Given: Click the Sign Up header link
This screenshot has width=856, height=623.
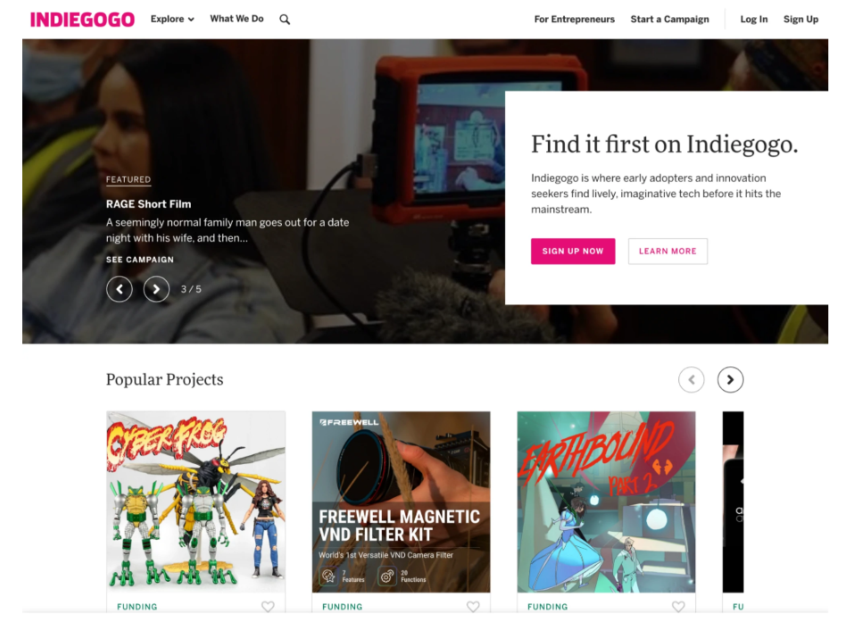Looking at the screenshot, I should [801, 19].
